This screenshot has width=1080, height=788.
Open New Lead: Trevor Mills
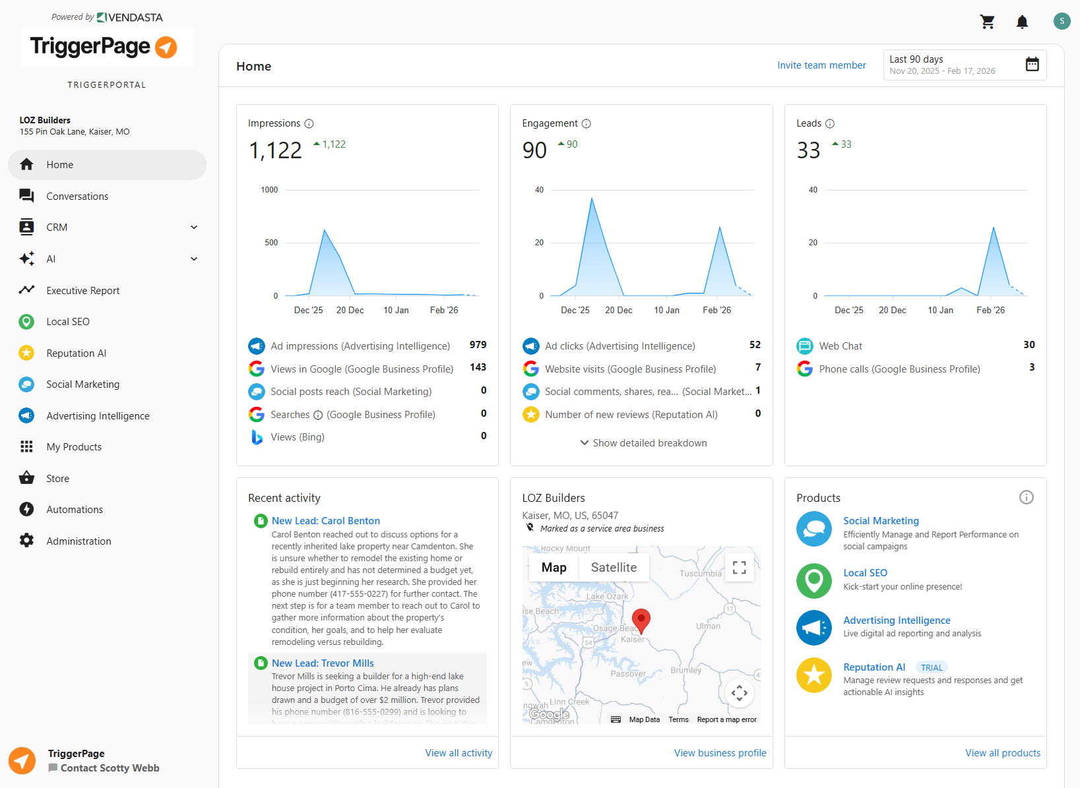[323, 663]
